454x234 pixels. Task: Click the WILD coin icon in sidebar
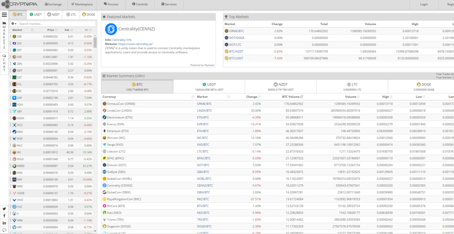pyautogui.click(x=15, y=159)
